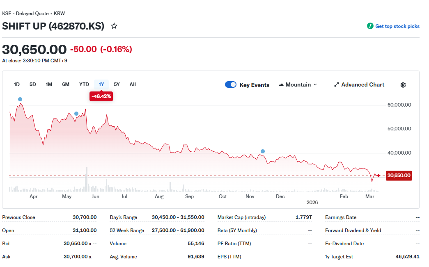The height and width of the screenshot is (267, 429).
Task: Click the -46.42% change badge
Action: click(101, 96)
